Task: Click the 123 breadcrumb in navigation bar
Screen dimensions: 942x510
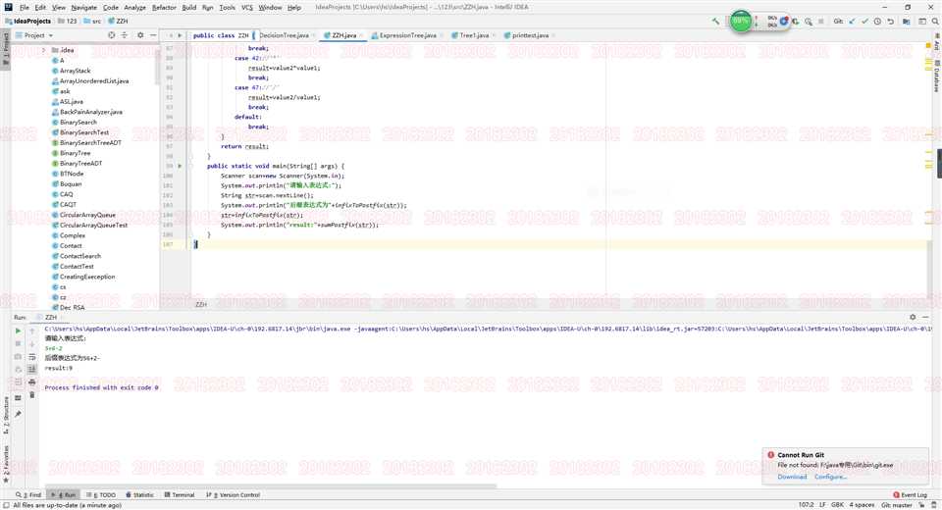Action: 68,21
